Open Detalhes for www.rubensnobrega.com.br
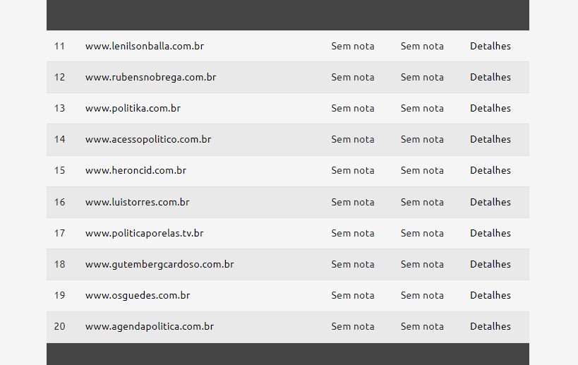 click(x=490, y=77)
